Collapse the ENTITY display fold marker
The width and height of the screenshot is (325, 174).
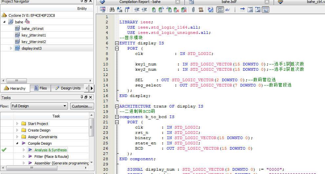pos(116,43)
